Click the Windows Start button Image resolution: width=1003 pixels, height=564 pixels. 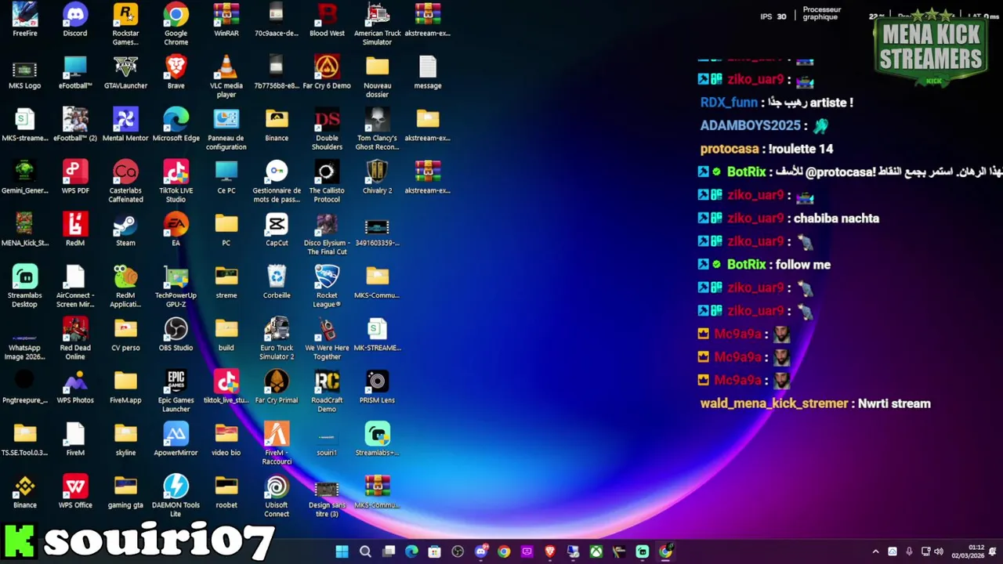(x=342, y=551)
